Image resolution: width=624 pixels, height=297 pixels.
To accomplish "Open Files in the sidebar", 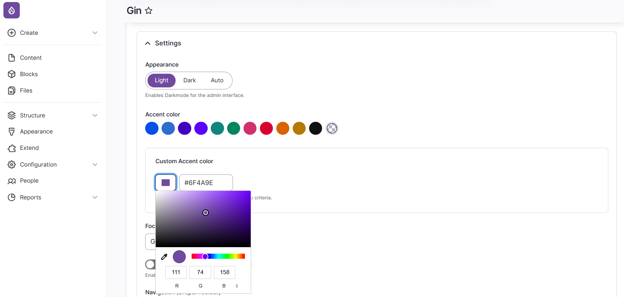I will point(26,90).
